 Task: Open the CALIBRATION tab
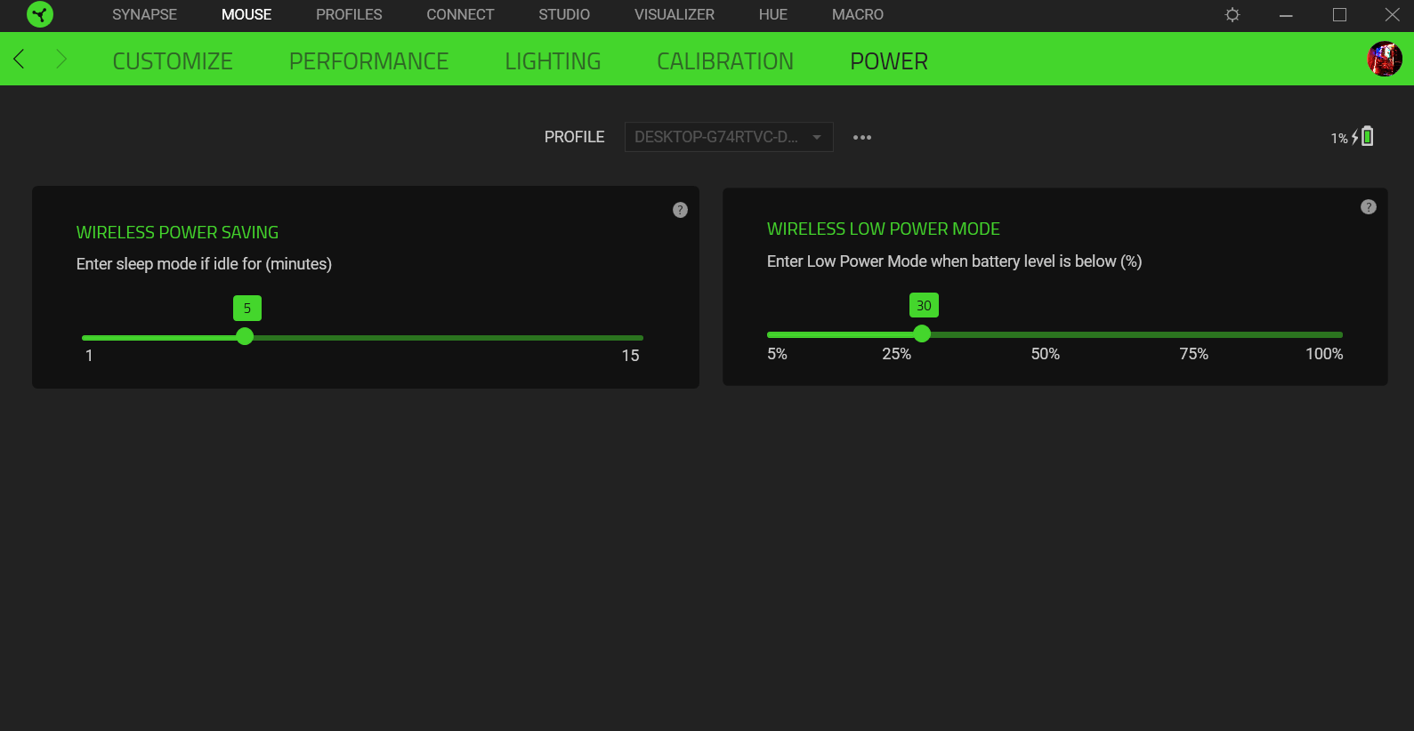(x=724, y=61)
